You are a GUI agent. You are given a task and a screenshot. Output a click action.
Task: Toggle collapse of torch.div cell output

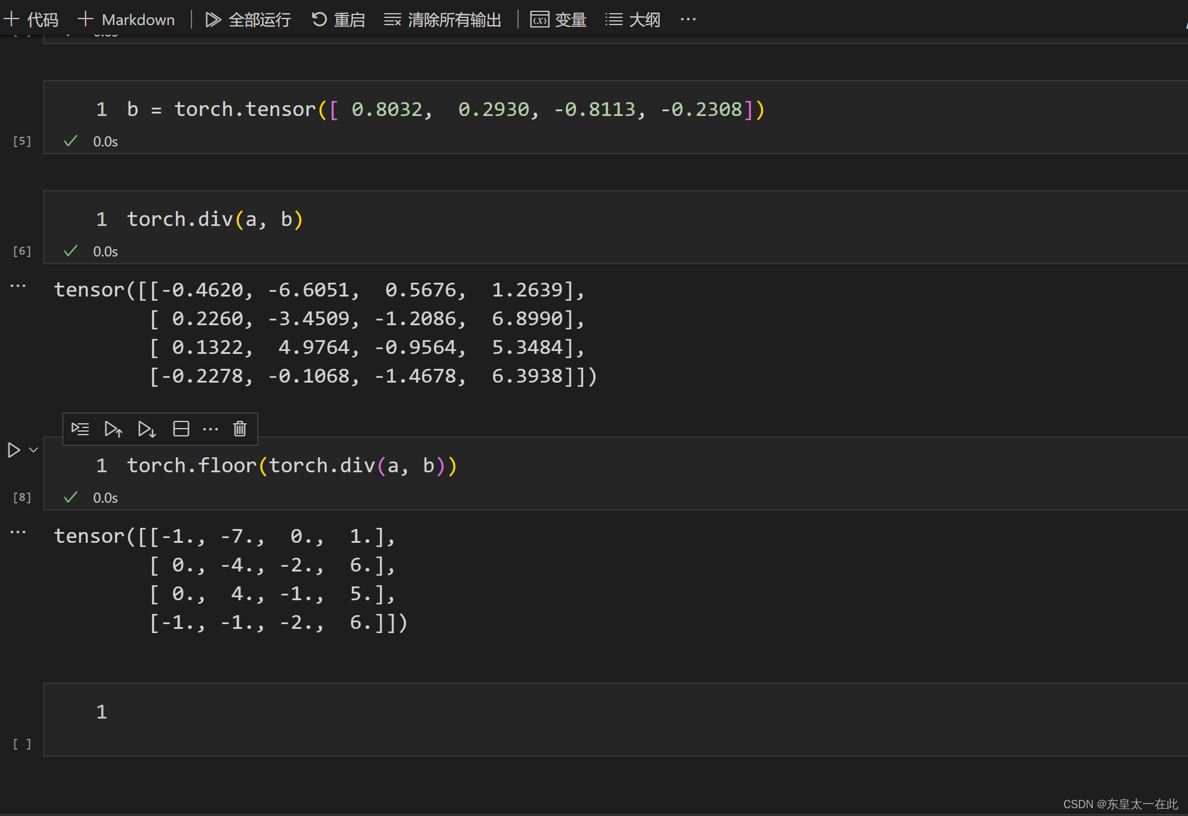click(17, 287)
